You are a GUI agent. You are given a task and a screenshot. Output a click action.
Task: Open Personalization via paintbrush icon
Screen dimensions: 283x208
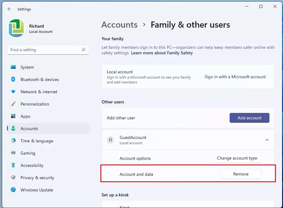point(13,104)
